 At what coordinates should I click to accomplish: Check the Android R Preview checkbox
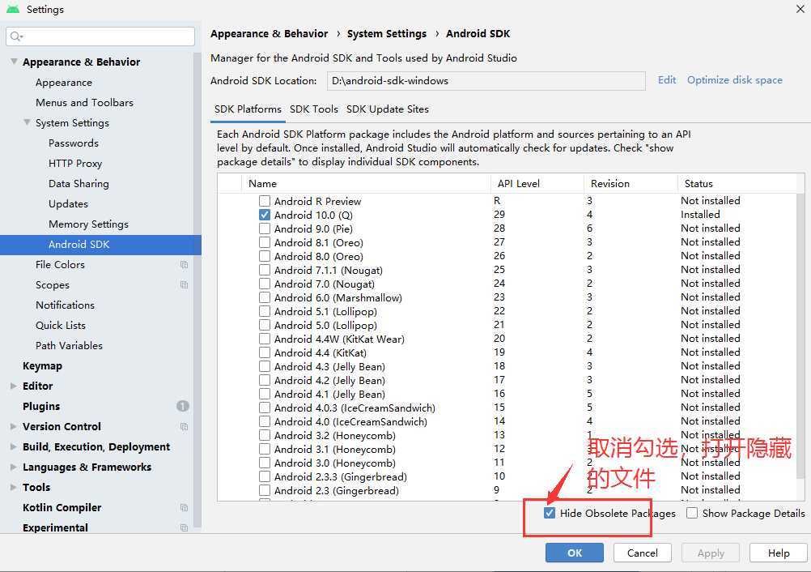coord(265,201)
